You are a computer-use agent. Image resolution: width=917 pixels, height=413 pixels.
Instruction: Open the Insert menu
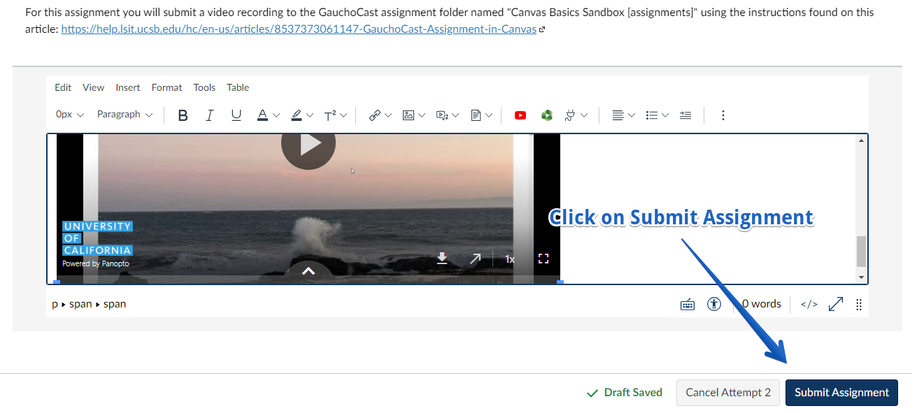[128, 87]
